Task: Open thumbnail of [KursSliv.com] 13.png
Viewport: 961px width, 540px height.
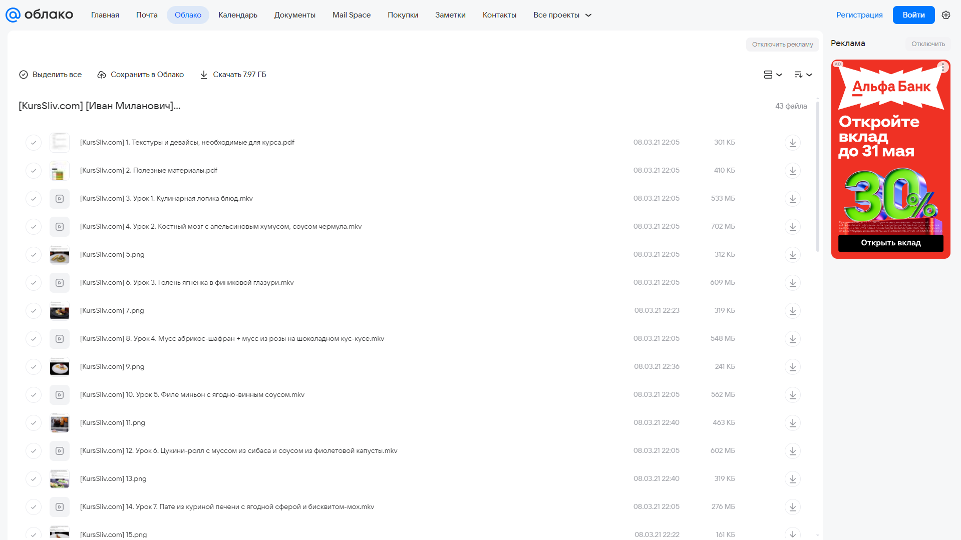Action: (x=60, y=479)
